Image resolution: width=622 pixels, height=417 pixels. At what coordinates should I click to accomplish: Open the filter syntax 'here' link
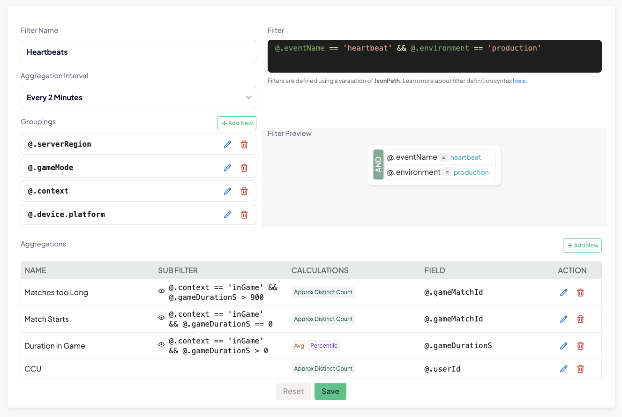point(519,81)
